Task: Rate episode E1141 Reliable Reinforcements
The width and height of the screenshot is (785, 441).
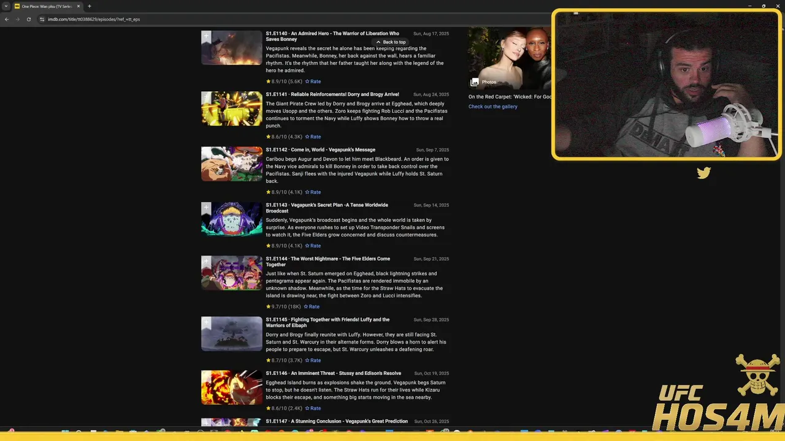Action: [313, 137]
